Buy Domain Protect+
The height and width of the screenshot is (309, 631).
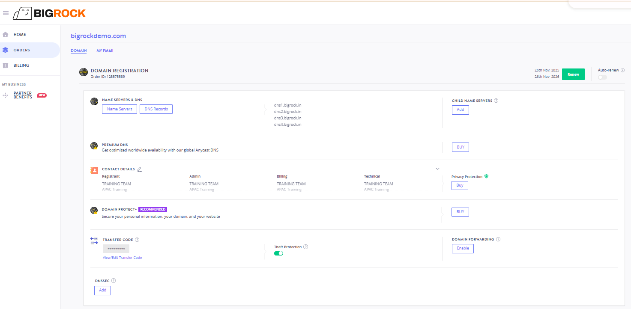[461, 212]
